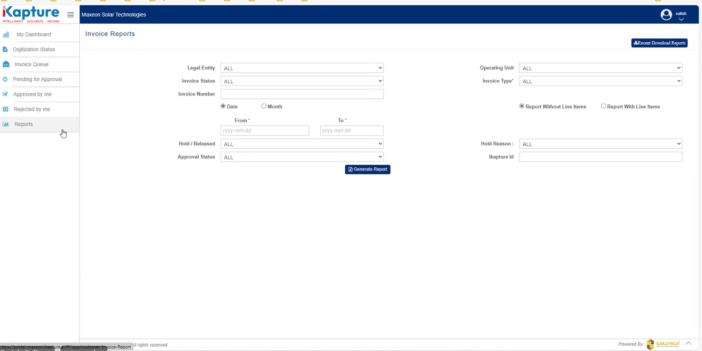This screenshot has height=351, width=702.
Task: Select the Date radio button
Action: point(223,106)
